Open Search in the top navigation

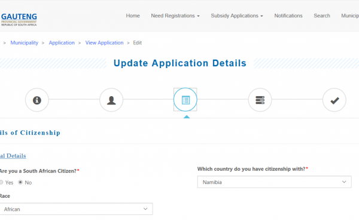pyautogui.click(x=322, y=16)
